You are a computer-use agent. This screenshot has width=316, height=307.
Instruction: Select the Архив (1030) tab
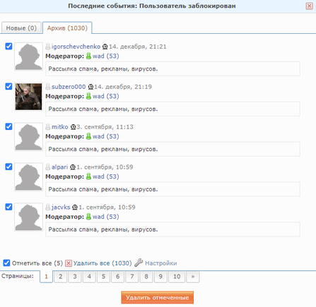click(x=67, y=28)
